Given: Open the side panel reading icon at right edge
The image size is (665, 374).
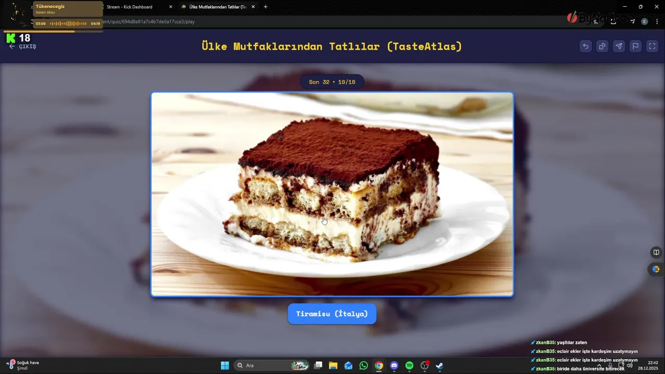Looking at the screenshot, I should pos(656,252).
